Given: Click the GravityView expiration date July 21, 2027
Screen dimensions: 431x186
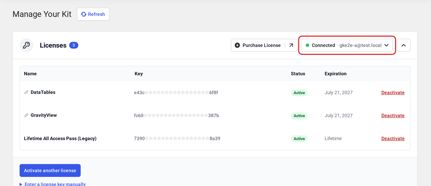Looking at the screenshot, I should click(338, 116).
